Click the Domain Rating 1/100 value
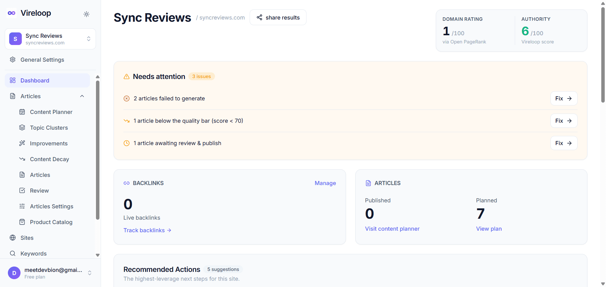 [453, 31]
